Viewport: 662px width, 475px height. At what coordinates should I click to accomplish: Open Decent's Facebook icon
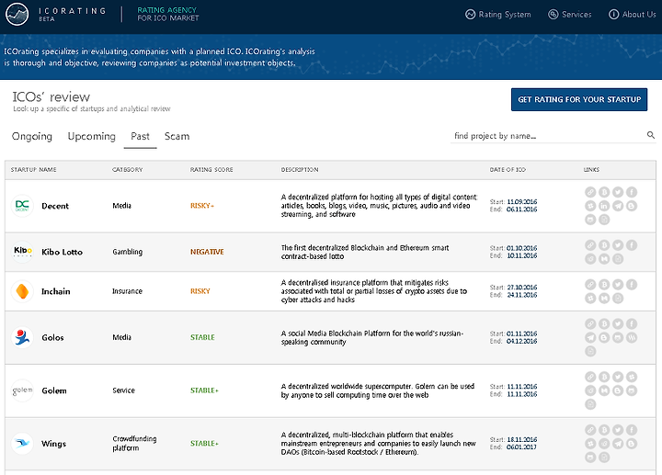coord(632,192)
